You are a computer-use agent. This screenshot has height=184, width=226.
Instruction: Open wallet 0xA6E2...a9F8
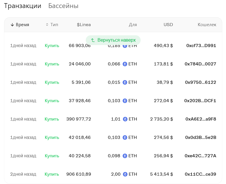[200, 119]
